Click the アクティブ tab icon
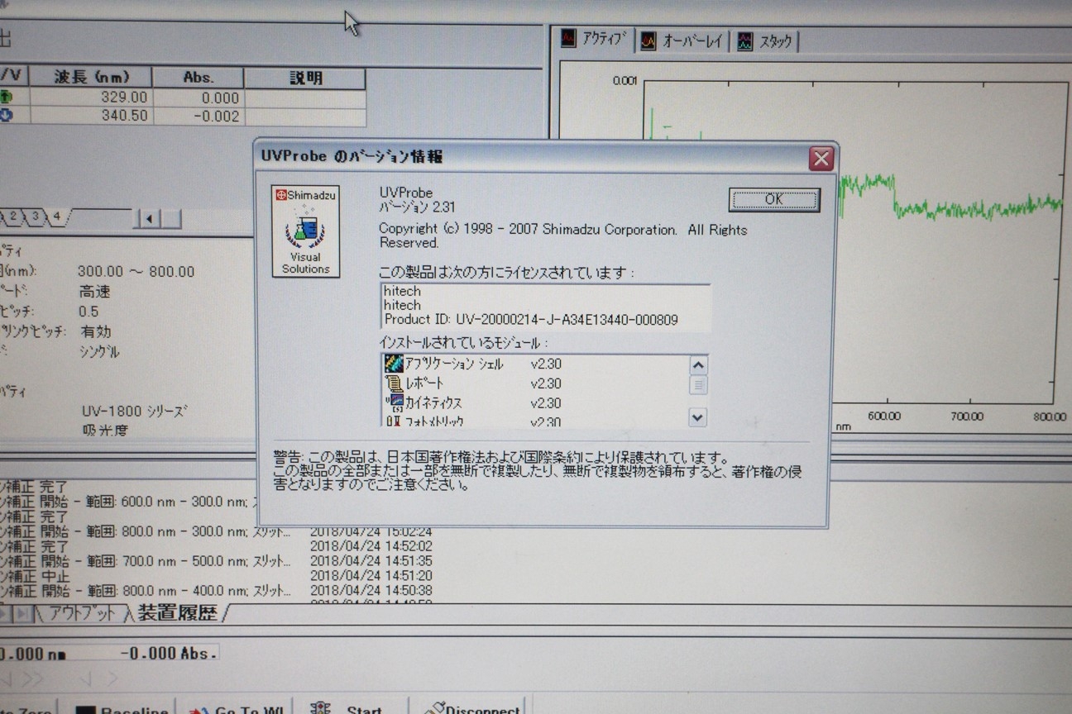This screenshot has width=1072, height=714. 568,38
